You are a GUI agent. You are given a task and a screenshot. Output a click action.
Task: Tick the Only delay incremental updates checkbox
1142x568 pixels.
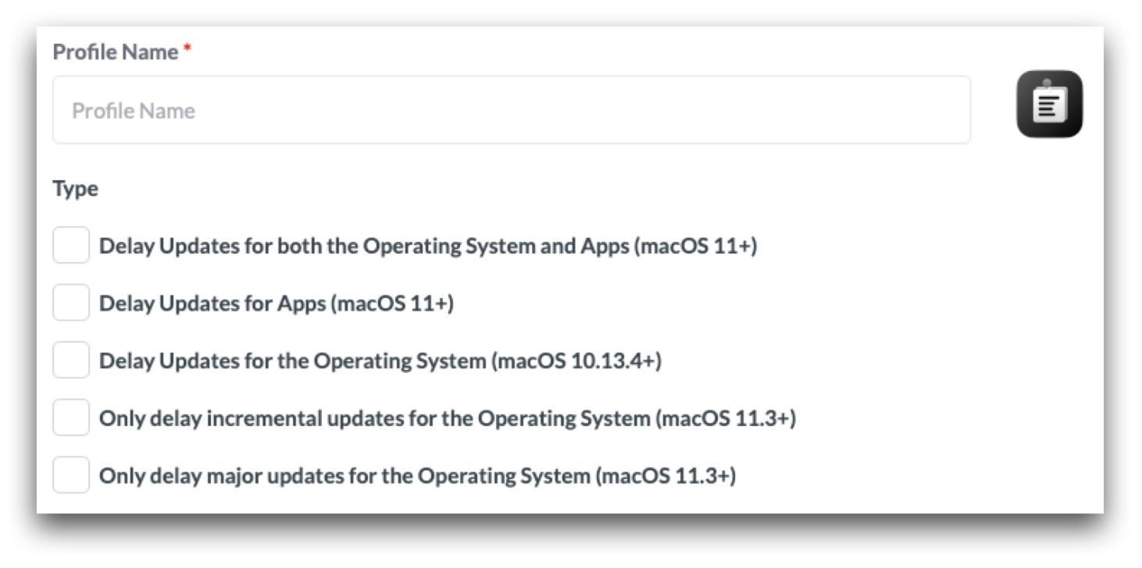click(x=71, y=418)
